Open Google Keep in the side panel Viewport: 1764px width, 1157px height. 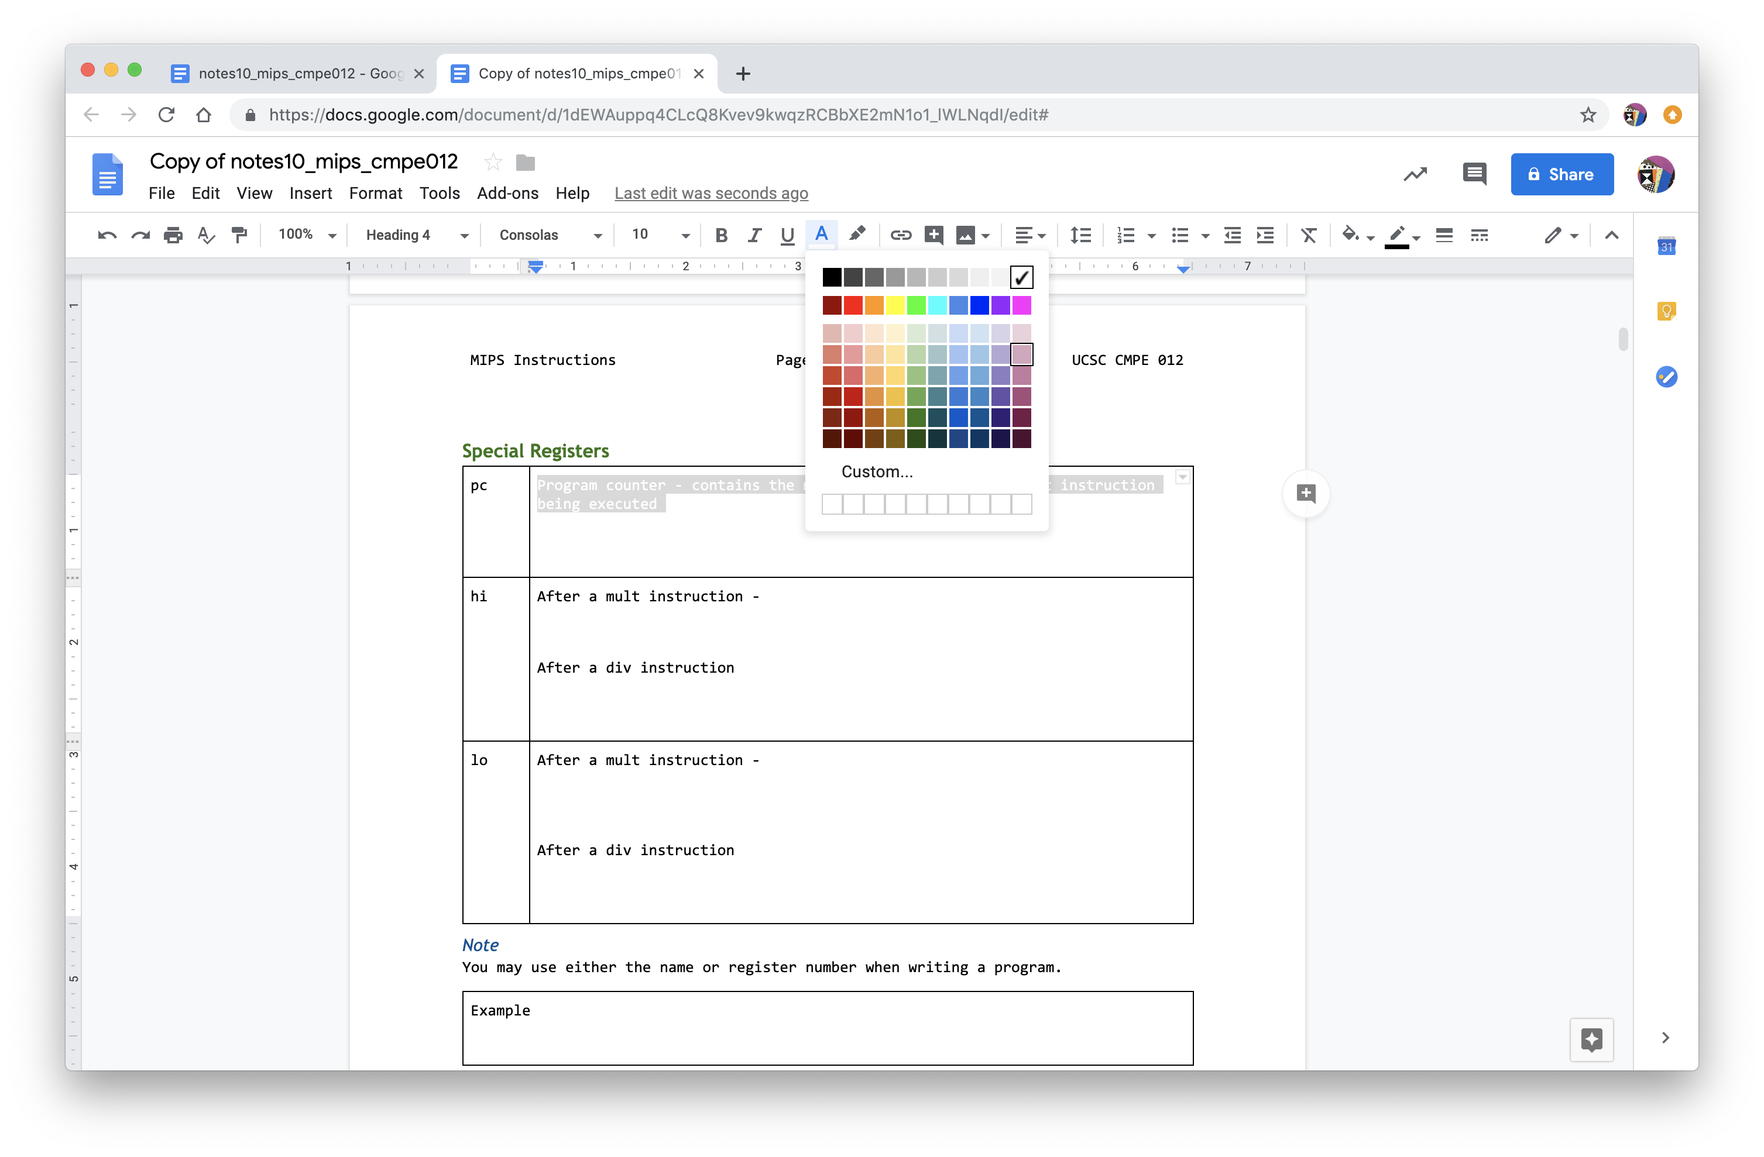coord(1667,311)
